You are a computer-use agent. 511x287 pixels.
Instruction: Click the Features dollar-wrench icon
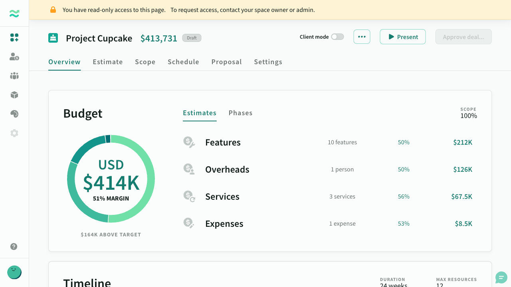point(189,142)
